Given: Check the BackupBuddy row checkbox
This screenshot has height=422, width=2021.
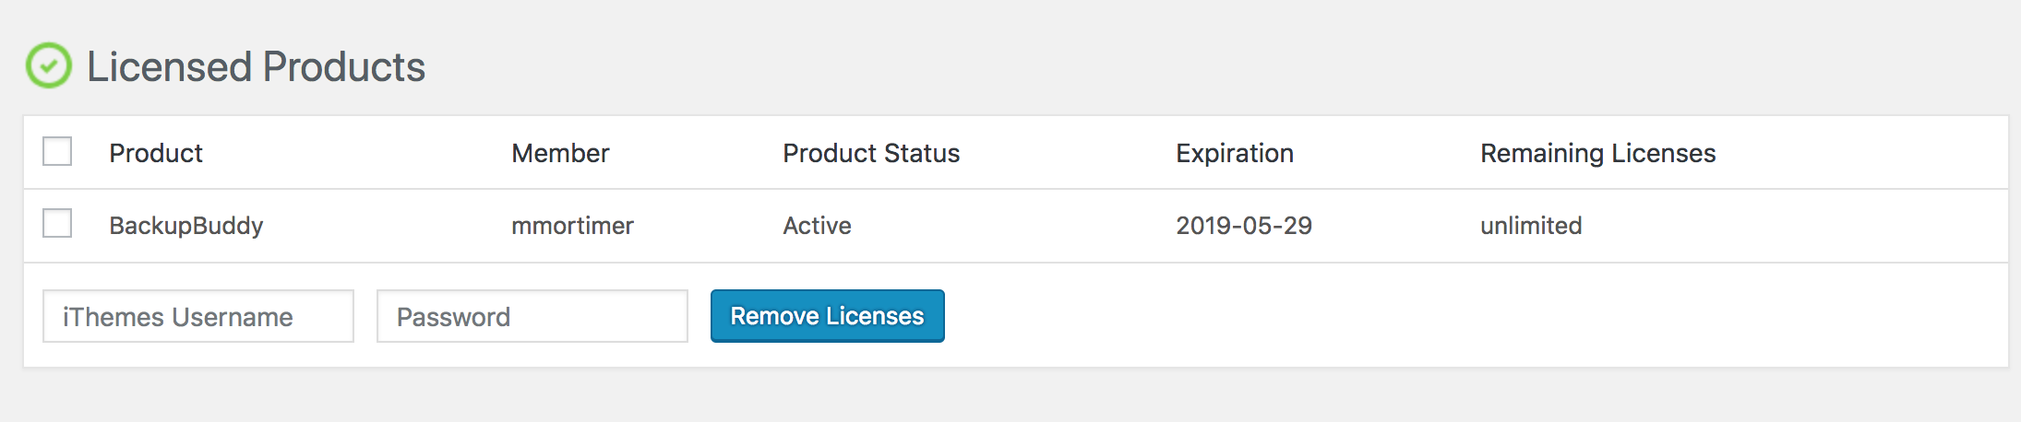Looking at the screenshot, I should [x=57, y=223].
